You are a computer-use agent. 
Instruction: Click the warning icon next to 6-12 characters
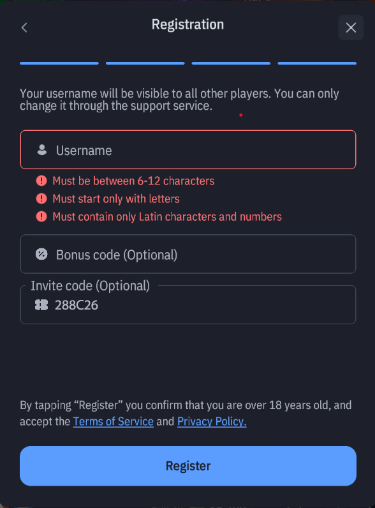(x=41, y=181)
